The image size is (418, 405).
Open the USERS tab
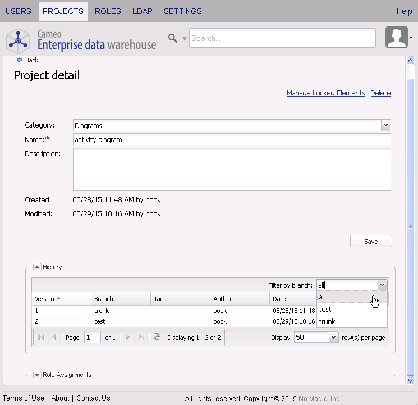[19, 11]
